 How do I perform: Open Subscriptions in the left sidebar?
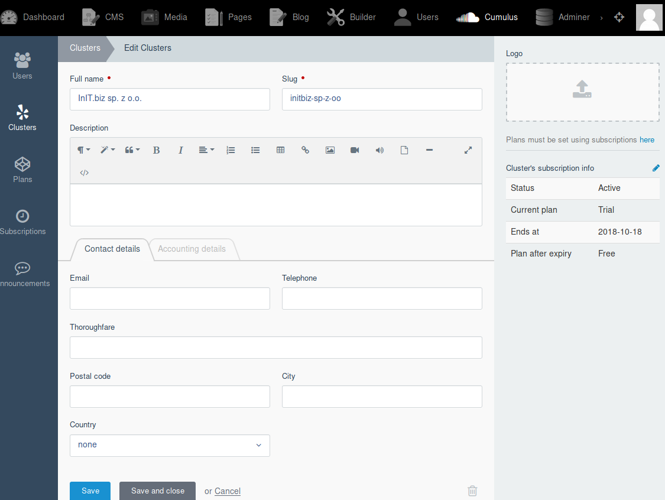[x=22, y=222]
